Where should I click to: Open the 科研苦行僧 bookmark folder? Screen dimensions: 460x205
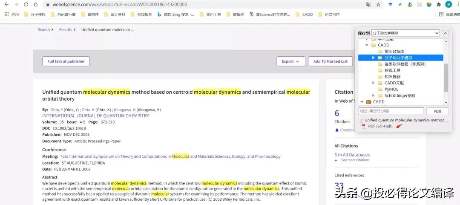click(63, 14)
